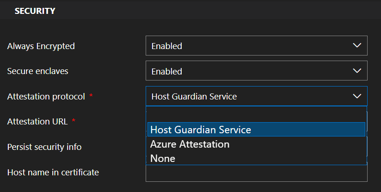Click the Attestation URL text box
Viewport: 381px width, 192px height.
pyautogui.click(x=256, y=116)
